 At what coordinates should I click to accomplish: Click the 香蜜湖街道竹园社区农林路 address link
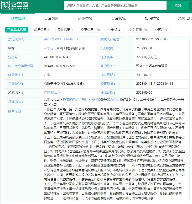(82, 100)
